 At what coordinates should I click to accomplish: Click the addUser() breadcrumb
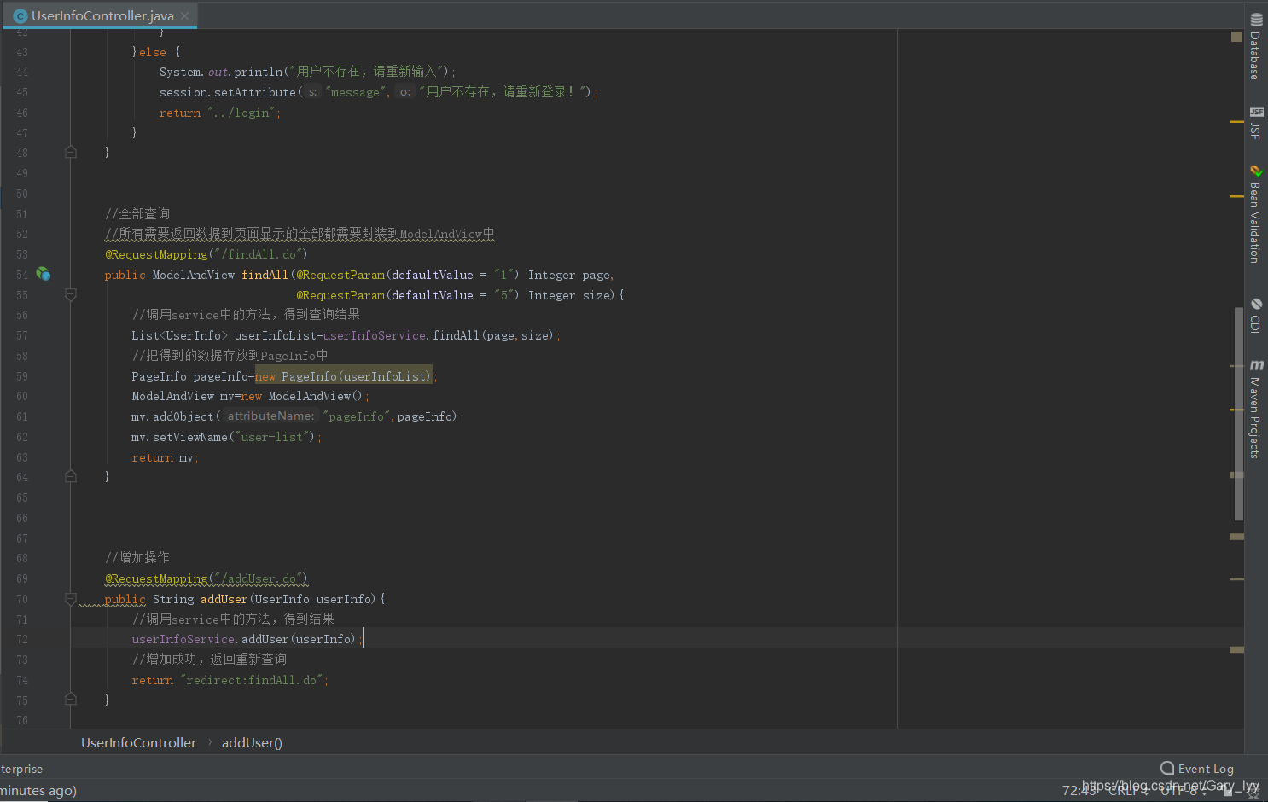coord(252,742)
